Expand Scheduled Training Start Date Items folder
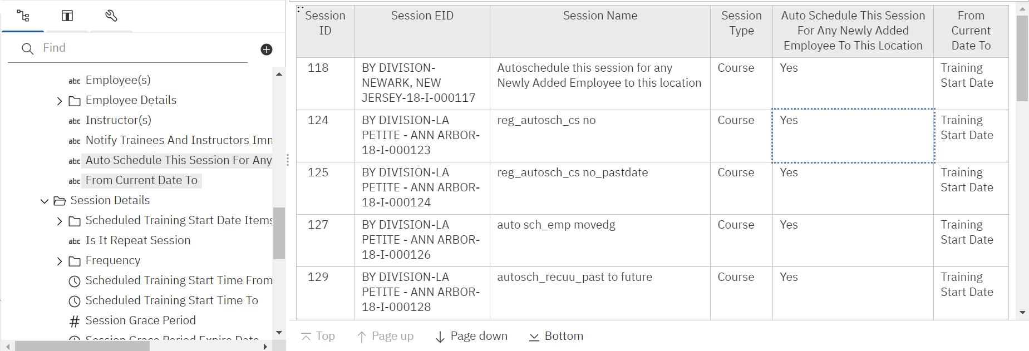The width and height of the screenshot is (1029, 351). [x=60, y=221]
